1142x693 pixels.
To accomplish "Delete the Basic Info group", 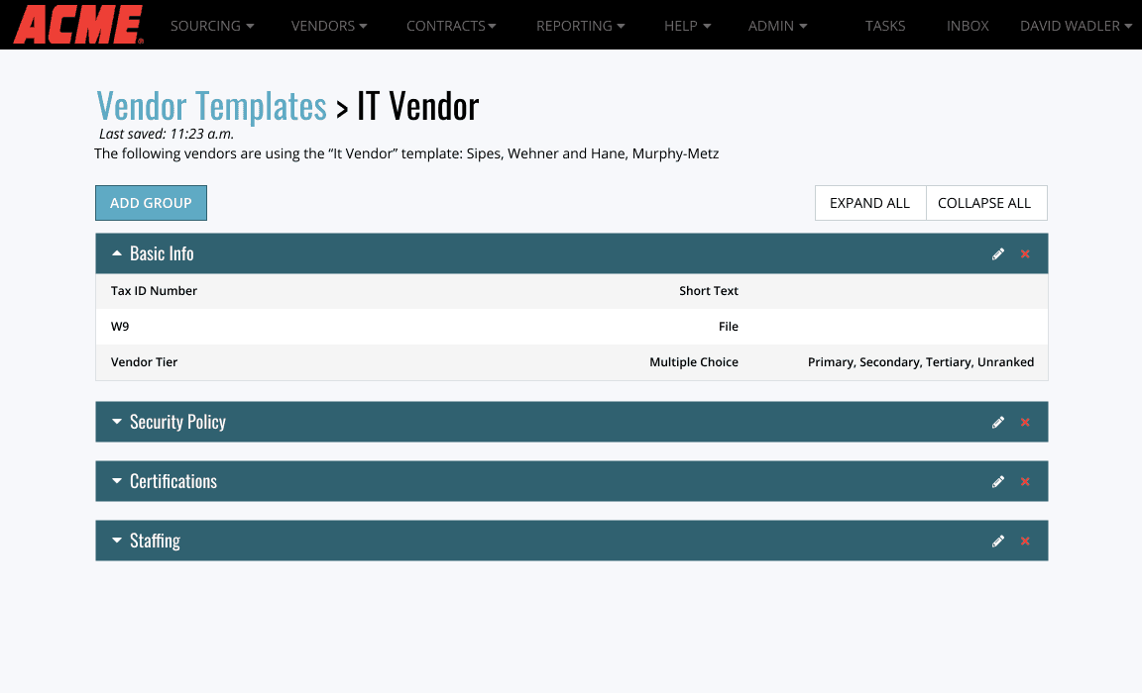I will click(x=1025, y=253).
